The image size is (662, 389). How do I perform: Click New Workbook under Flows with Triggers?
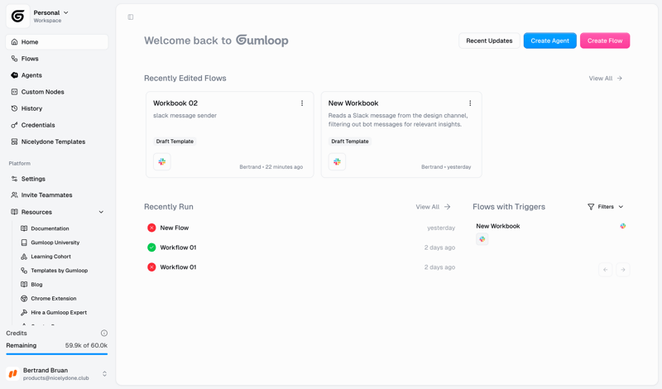[x=498, y=226]
